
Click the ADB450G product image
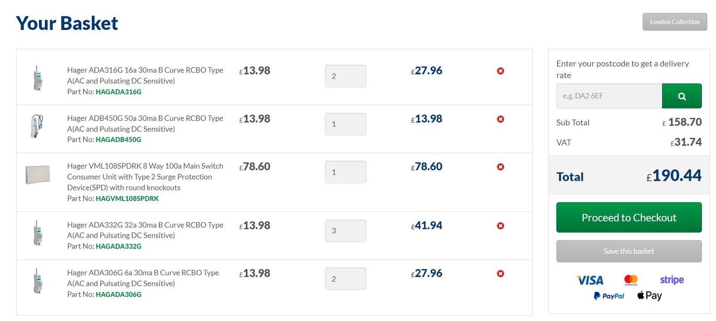click(x=37, y=126)
